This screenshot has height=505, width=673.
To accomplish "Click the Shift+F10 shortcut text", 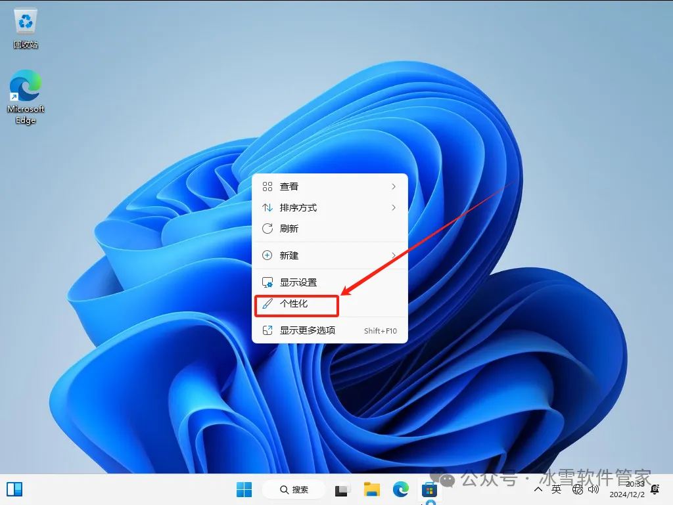I will tap(381, 331).
